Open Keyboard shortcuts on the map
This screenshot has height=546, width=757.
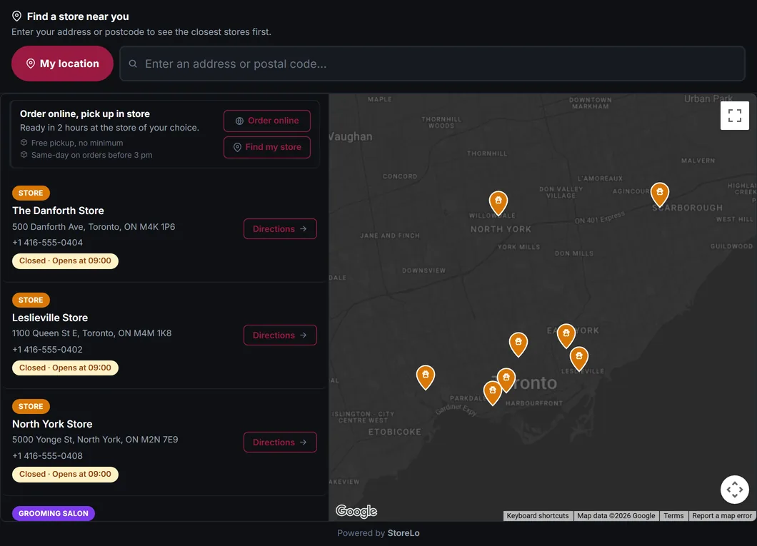[x=538, y=515]
